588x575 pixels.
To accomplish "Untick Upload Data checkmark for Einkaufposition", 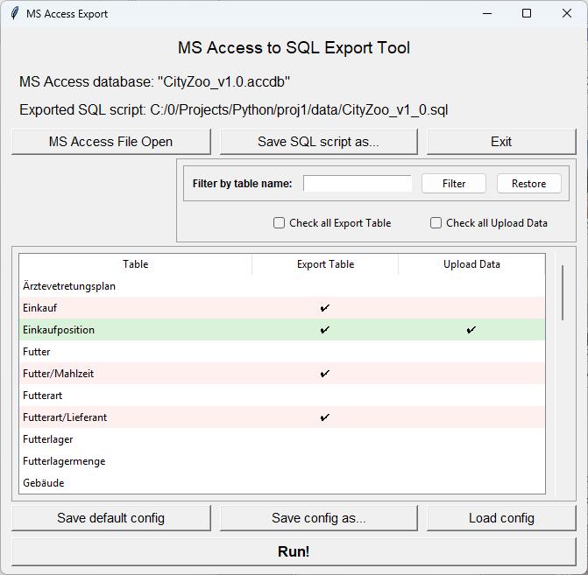I will click(x=471, y=330).
